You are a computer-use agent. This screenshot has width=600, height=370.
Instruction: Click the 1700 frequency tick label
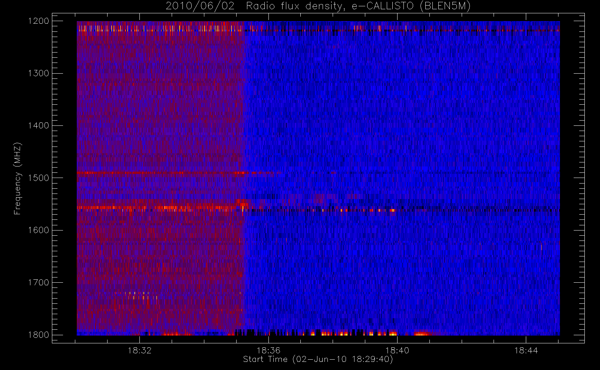click(x=39, y=282)
